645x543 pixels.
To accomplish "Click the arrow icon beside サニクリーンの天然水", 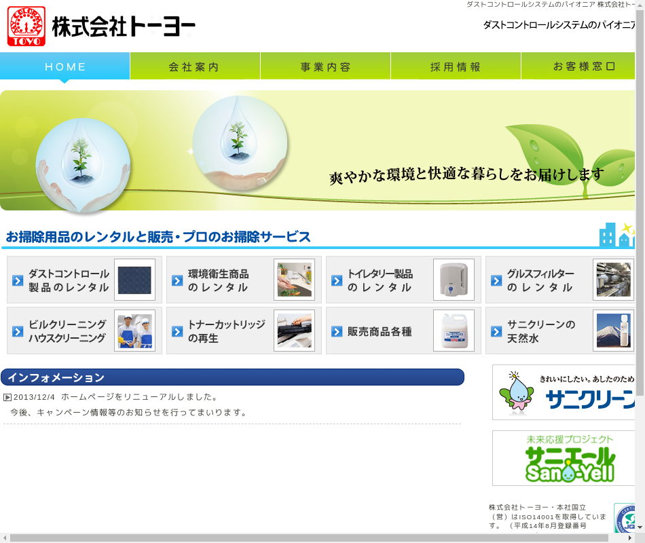I will 496,331.
